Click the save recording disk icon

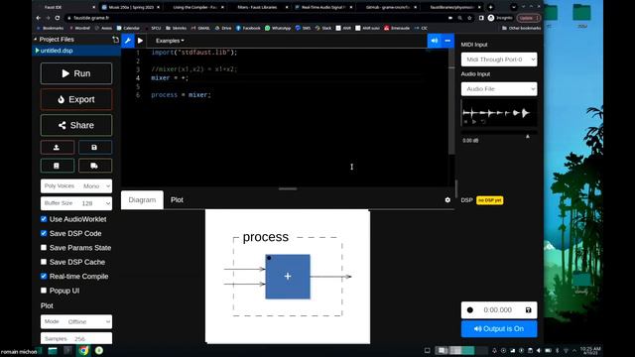click(528, 310)
